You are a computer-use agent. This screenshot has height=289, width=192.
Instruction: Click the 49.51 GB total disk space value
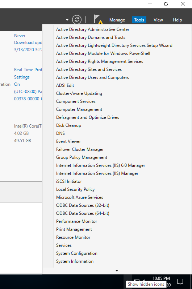pyautogui.click(x=22, y=141)
